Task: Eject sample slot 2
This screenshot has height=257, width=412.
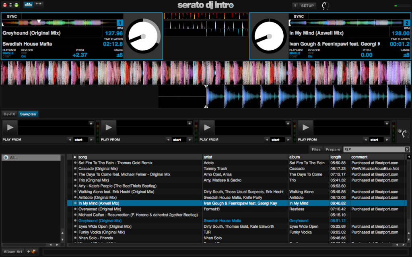Action: pos(190,123)
